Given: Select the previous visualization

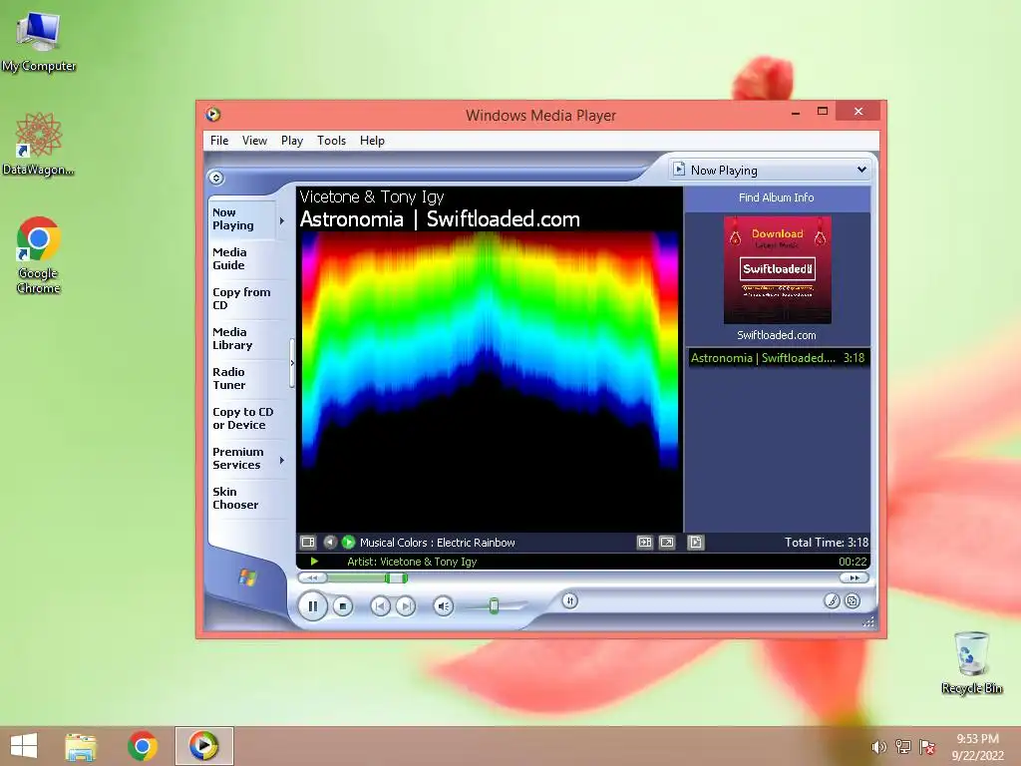Looking at the screenshot, I should pos(330,542).
